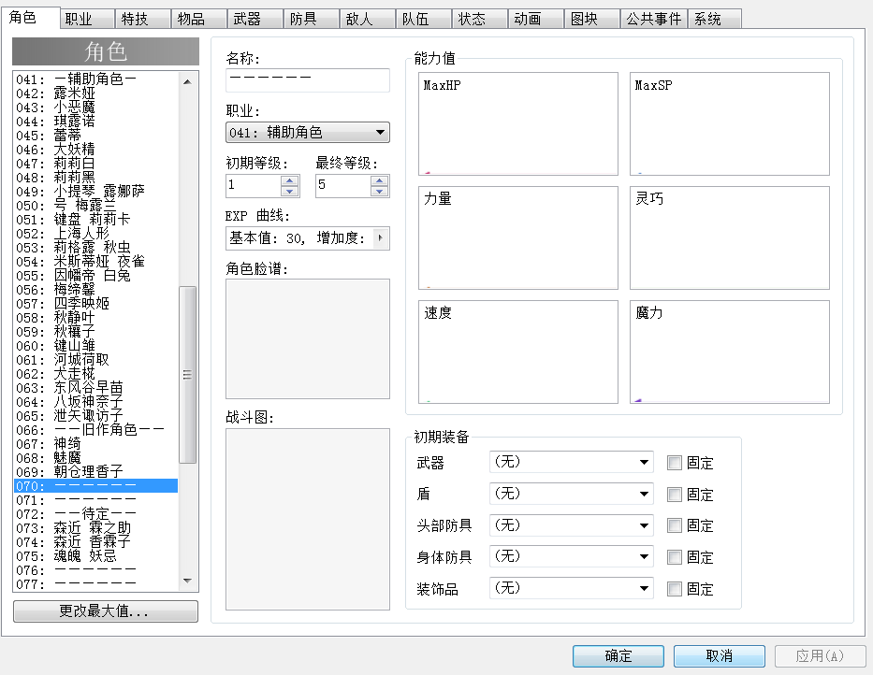Open the 物品 tab
873x675 pixels.
(x=199, y=19)
